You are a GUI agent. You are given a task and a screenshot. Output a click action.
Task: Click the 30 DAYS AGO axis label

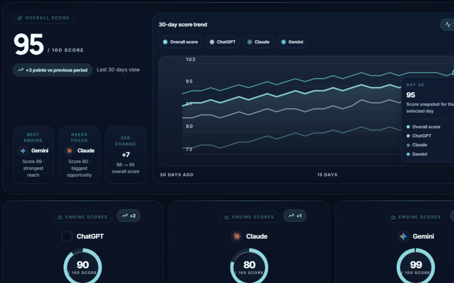click(176, 175)
